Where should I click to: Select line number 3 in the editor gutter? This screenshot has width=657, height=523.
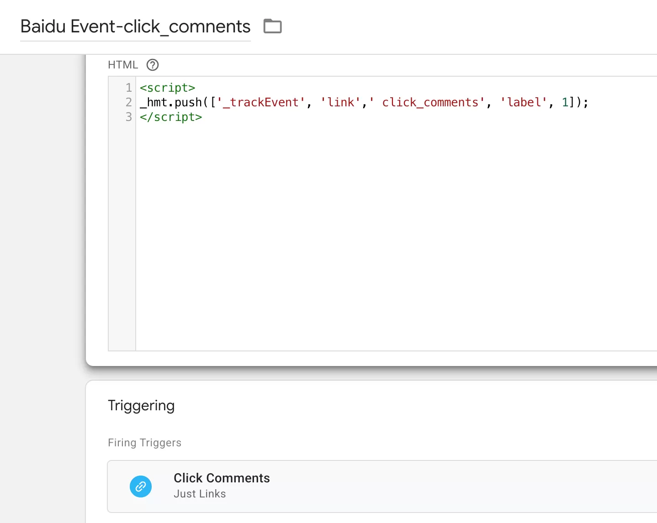(128, 117)
